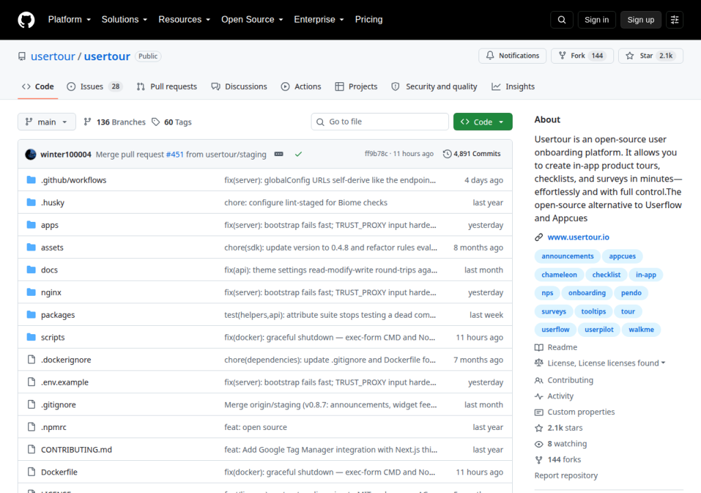Click the nginx folder icon

click(x=31, y=292)
